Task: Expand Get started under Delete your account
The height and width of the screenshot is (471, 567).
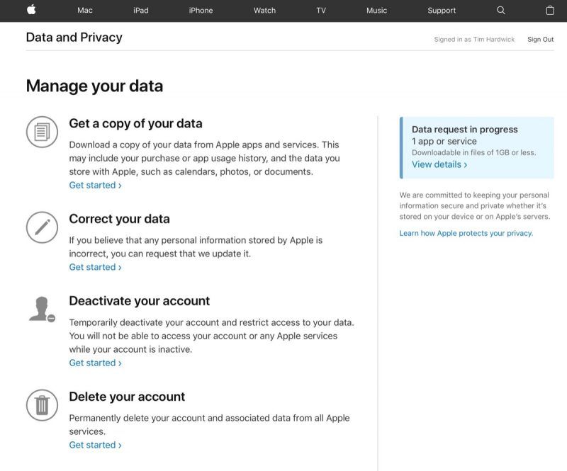Action: click(96, 445)
